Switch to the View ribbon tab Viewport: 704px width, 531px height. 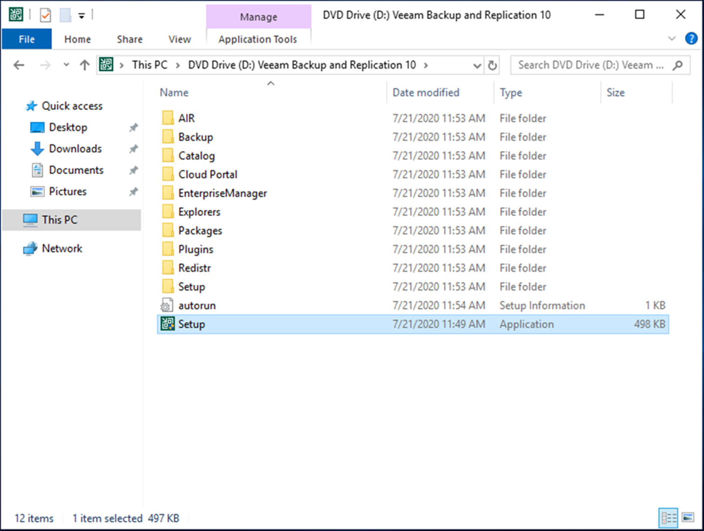pos(179,39)
